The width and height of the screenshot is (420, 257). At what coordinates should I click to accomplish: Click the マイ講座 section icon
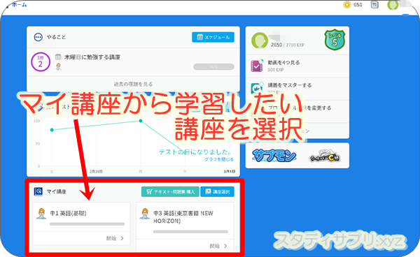38,191
